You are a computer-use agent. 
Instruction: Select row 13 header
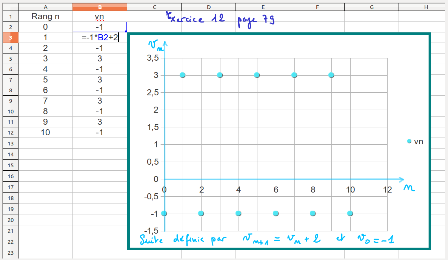10,144
